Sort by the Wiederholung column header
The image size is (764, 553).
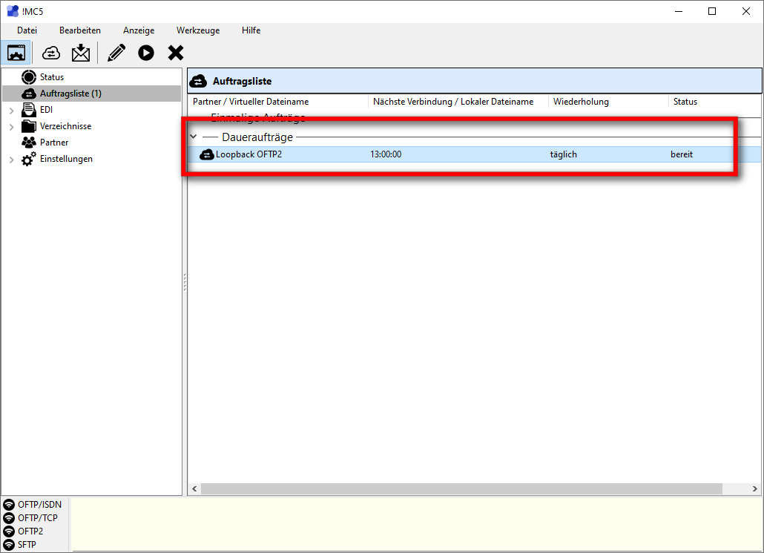tap(581, 102)
